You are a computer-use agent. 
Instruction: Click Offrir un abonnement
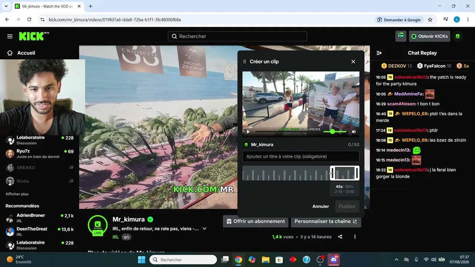tap(256, 221)
